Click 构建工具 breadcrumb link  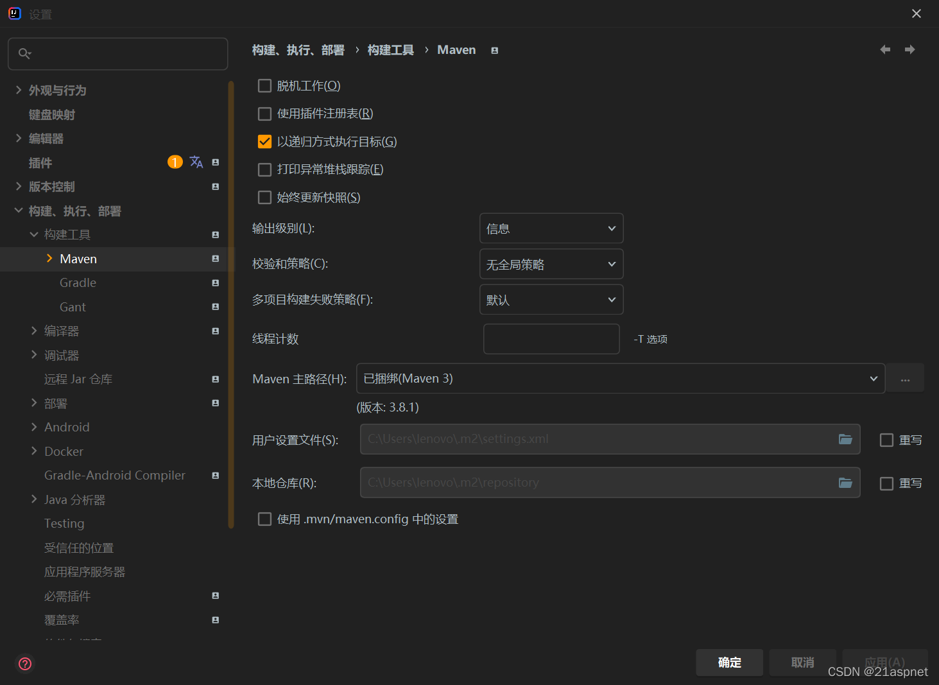[391, 50]
